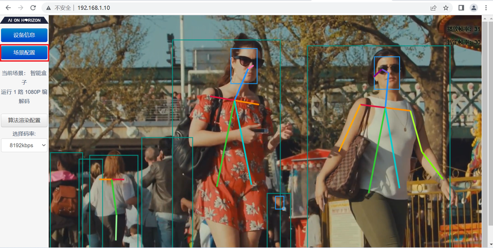The width and height of the screenshot is (493, 248).
Task: Bookmark this page with the star icon
Action: tap(446, 8)
